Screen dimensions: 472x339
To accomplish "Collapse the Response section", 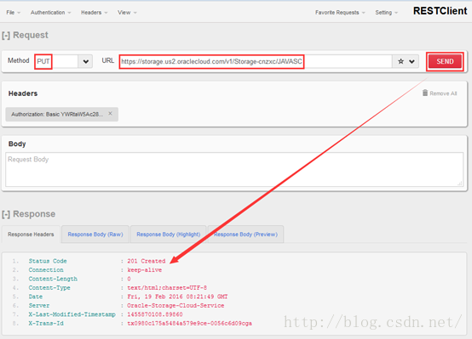I will point(6,214).
